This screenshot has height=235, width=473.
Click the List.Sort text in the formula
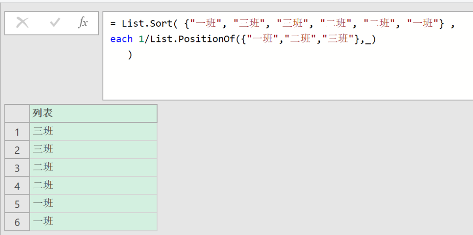pos(147,24)
